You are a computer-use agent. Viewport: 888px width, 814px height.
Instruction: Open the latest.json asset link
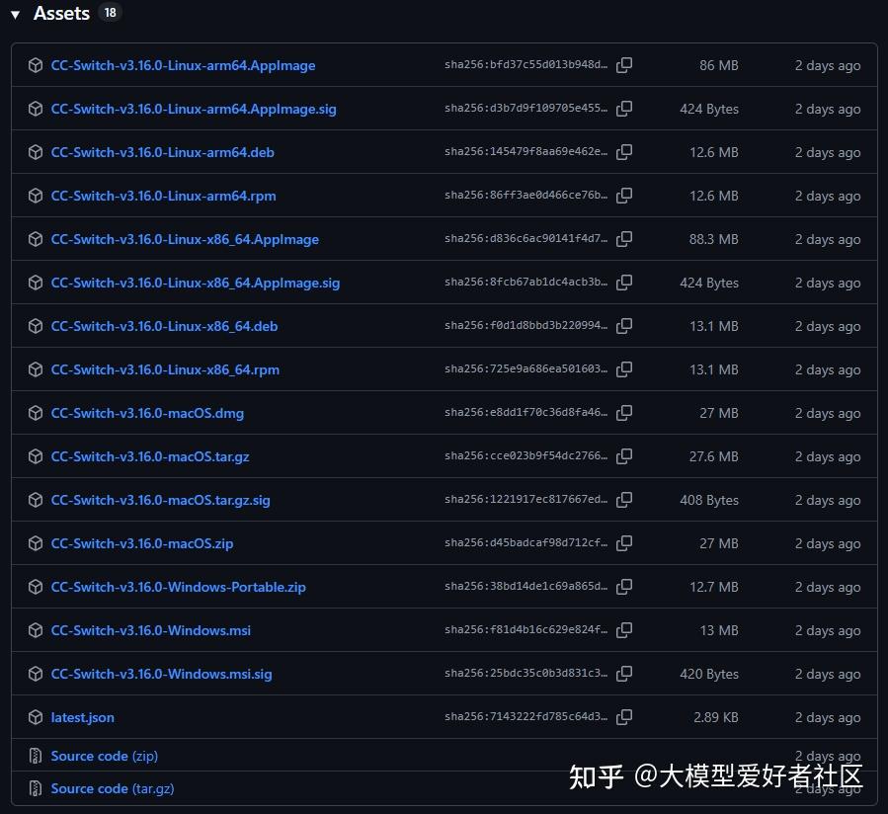point(83,718)
